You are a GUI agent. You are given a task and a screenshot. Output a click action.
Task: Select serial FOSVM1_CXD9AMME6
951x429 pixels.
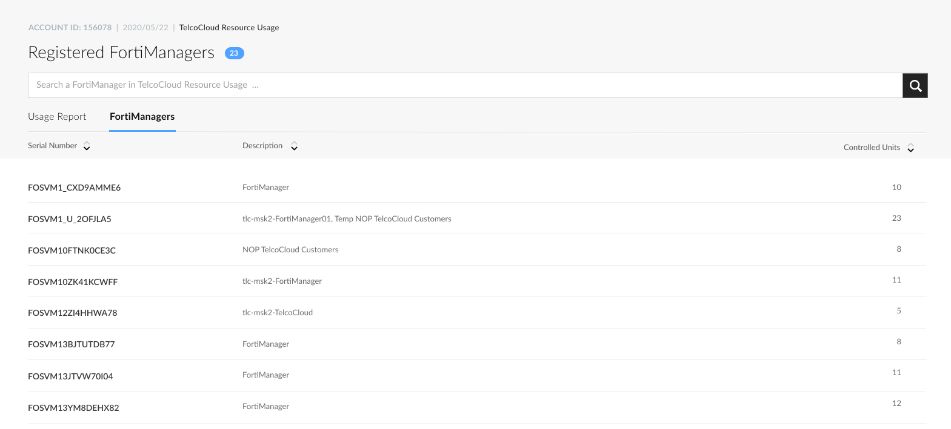tap(74, 188)
